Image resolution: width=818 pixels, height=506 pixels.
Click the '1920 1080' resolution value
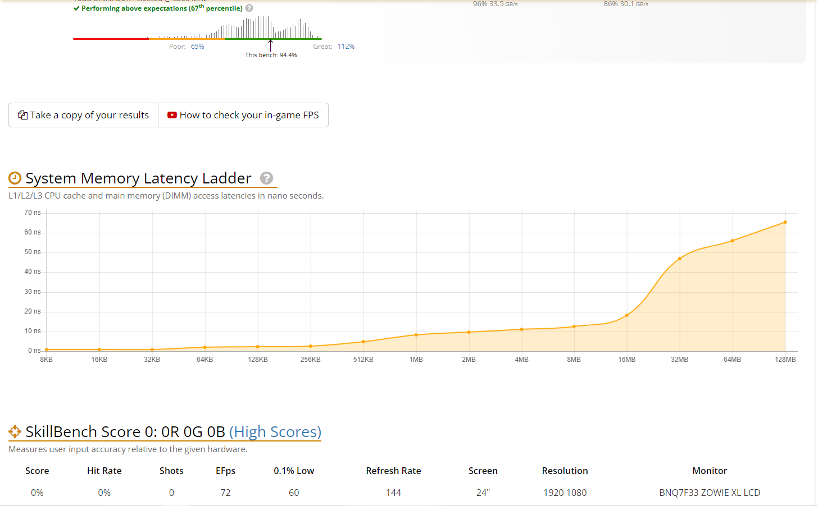[565, 493]
